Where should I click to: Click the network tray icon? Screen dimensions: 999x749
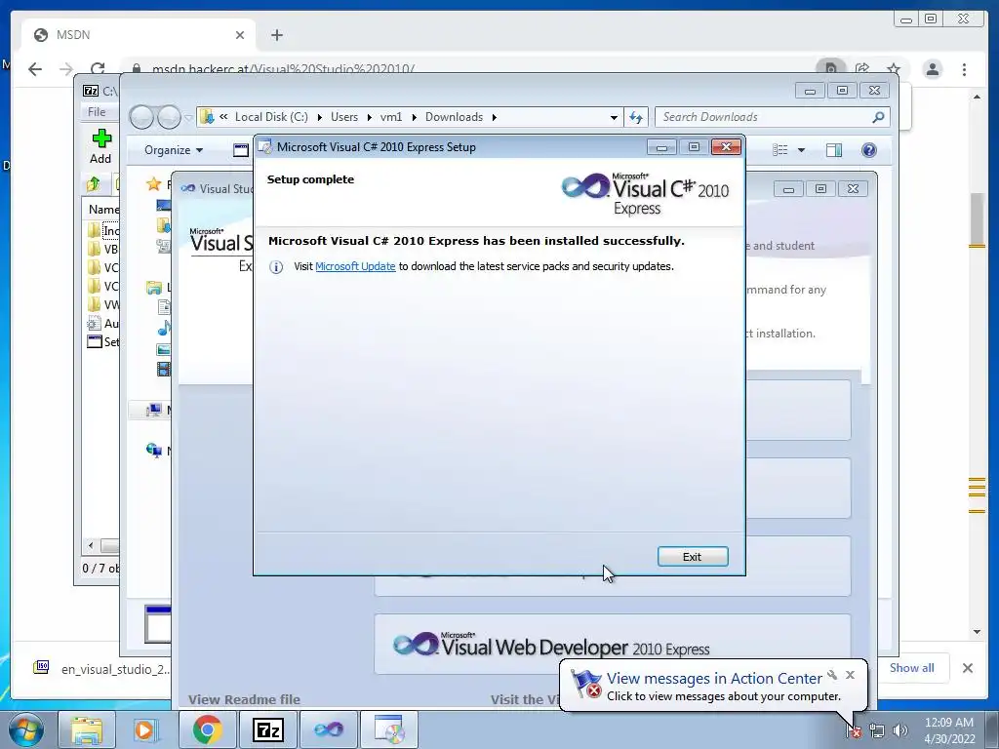pos(877,731)
